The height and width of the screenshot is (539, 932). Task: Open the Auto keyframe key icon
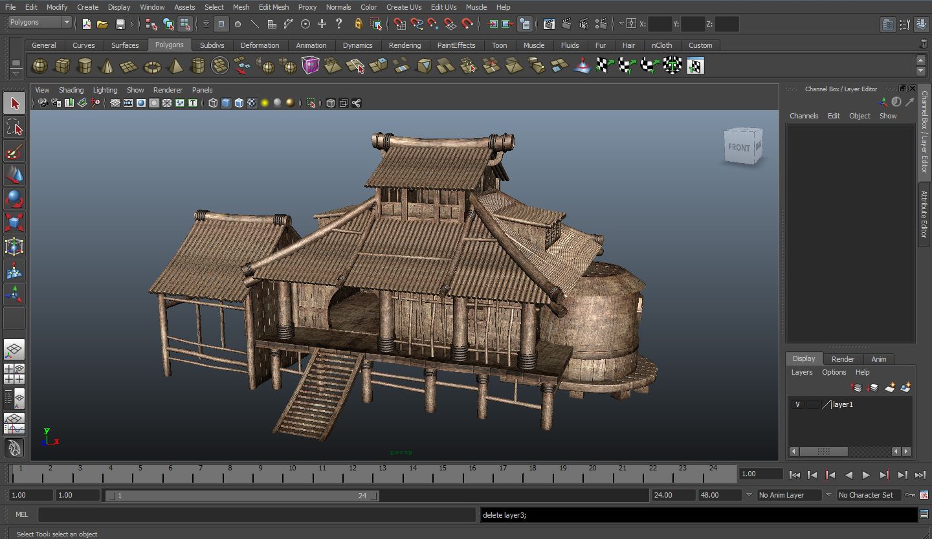click(910, 495)
